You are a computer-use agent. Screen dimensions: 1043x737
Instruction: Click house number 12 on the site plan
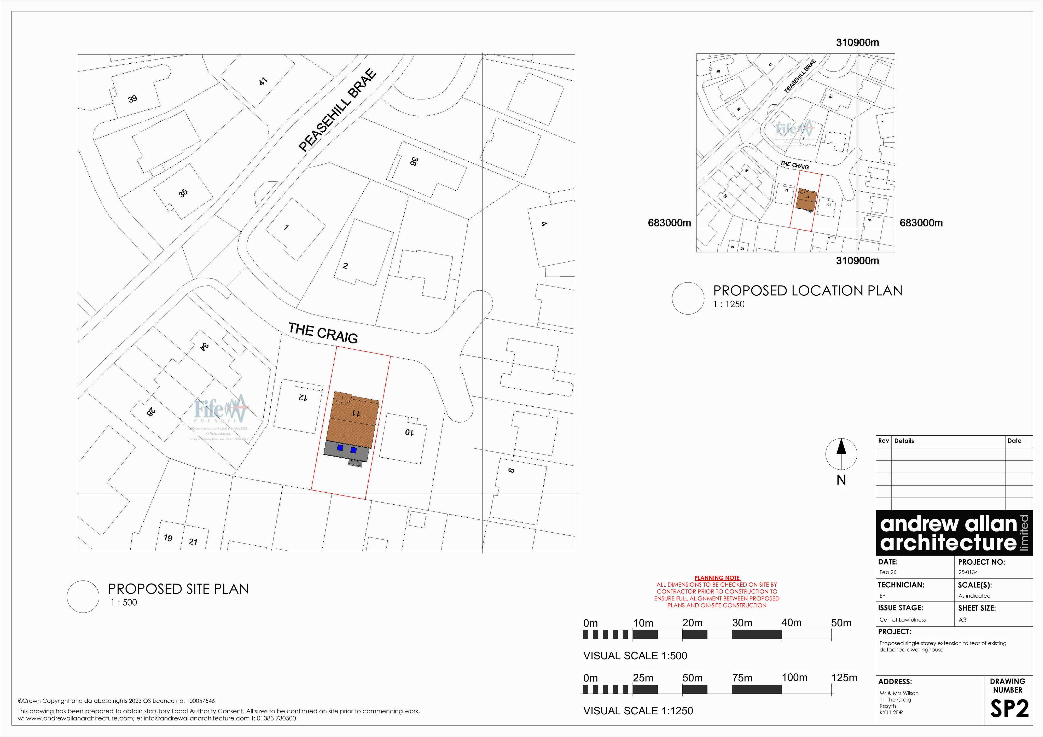point(303,397)
